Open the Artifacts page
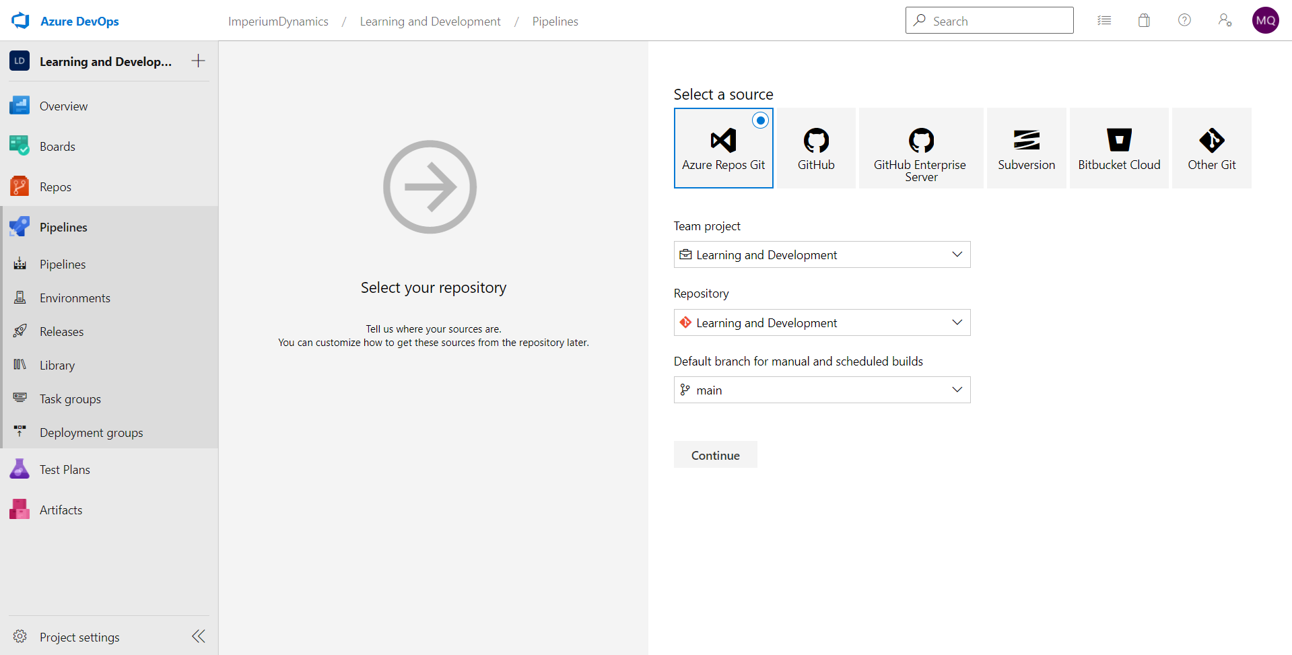The height and width of the screenshot is (655, 1292). tap(61, 509)
